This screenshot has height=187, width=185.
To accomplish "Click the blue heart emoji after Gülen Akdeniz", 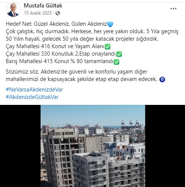I will pos(110,24).
